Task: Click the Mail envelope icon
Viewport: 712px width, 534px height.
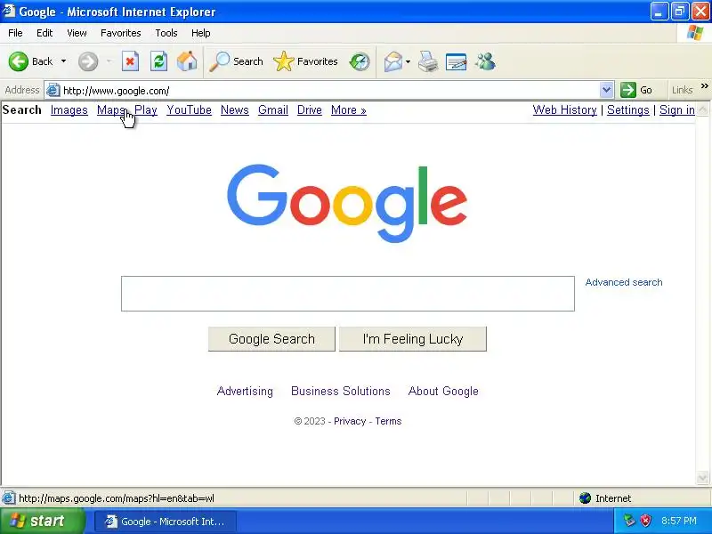Action: [x=392, y=61]
